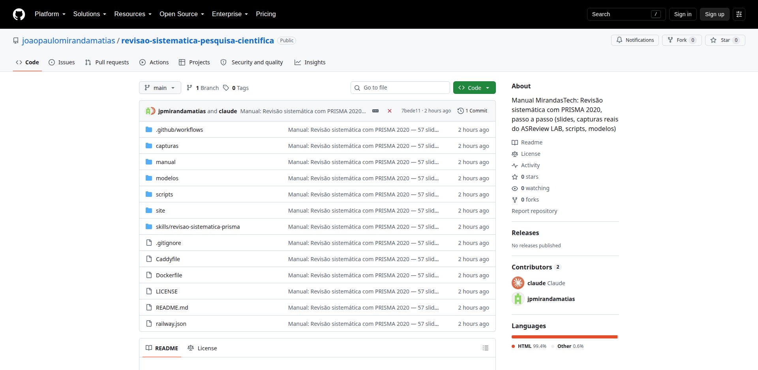The image size is (758, 370).
Task: Open the Releases heading link
Action: [525, 233]
